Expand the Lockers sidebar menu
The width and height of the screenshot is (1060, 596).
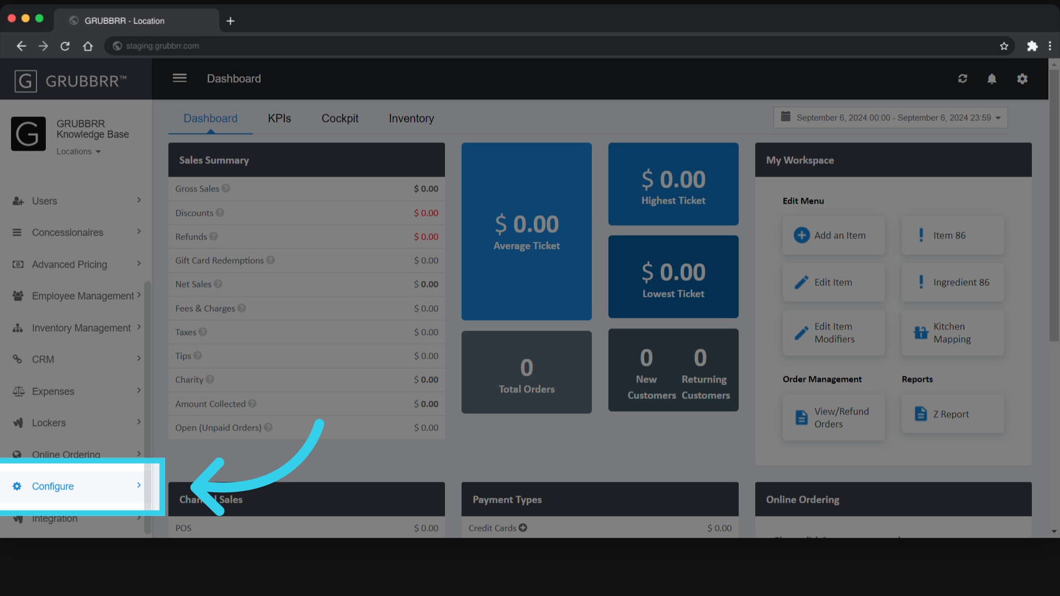76,423
